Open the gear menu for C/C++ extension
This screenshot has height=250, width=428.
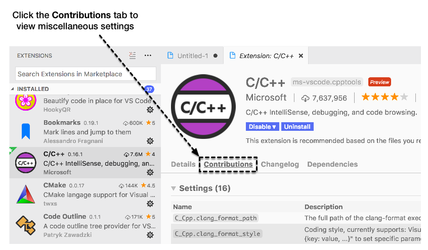pos(150,172)
